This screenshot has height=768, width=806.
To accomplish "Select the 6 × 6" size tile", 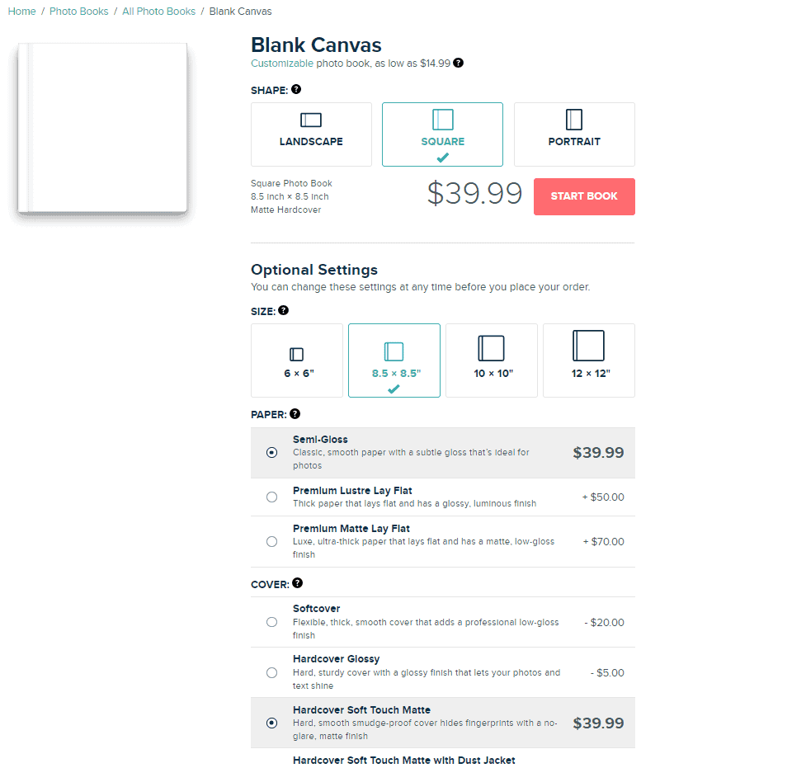I will click(297, 360).
